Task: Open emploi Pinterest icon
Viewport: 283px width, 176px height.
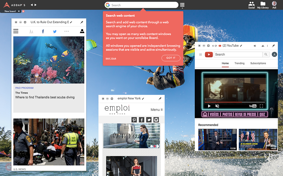Action: tap(134, 120)
